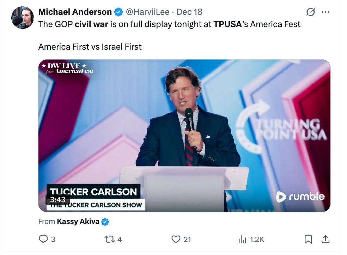Play the America Fest video
This screenshot has width=347, height=255.
pyautogui.click(x=184, y=136)
